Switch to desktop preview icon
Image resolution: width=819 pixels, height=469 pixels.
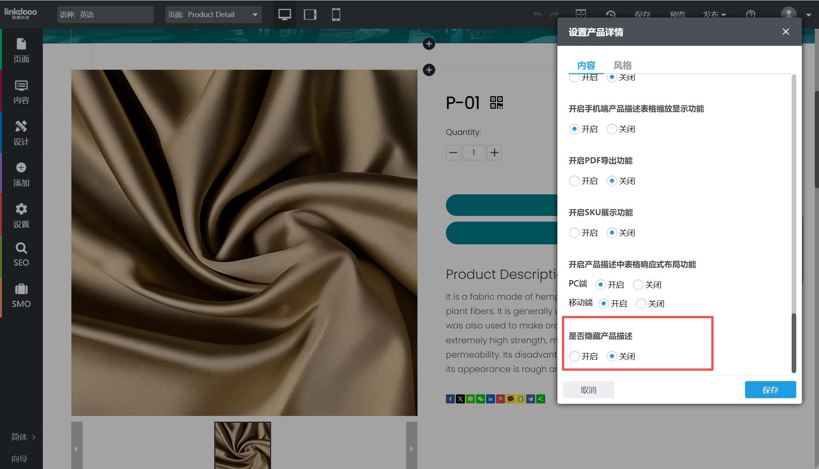coord(284,14)
